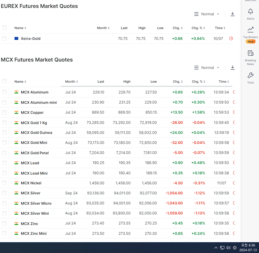Open the Breaking News icon
This screenshot has width=259, height=253.
pos(250,53)
